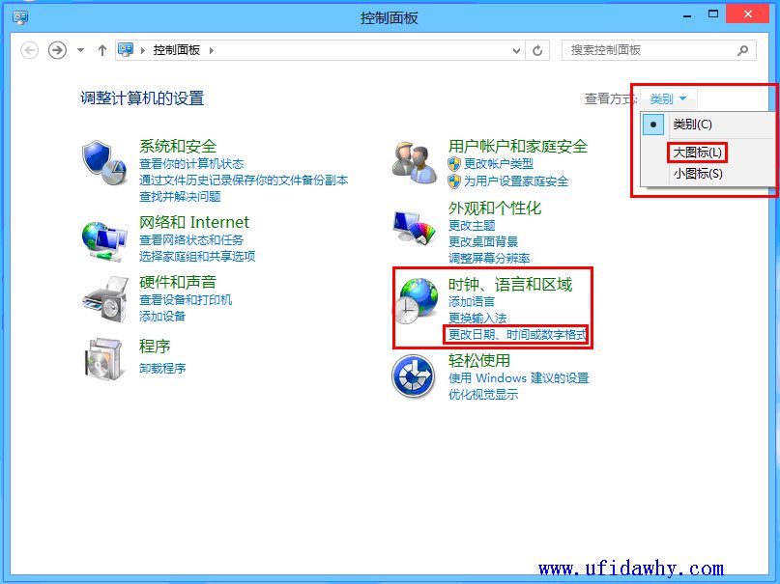
Task: Click the 更换输入法 link
Action: [477, 319]
